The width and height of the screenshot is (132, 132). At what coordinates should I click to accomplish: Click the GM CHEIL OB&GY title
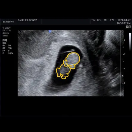(27, 20)
